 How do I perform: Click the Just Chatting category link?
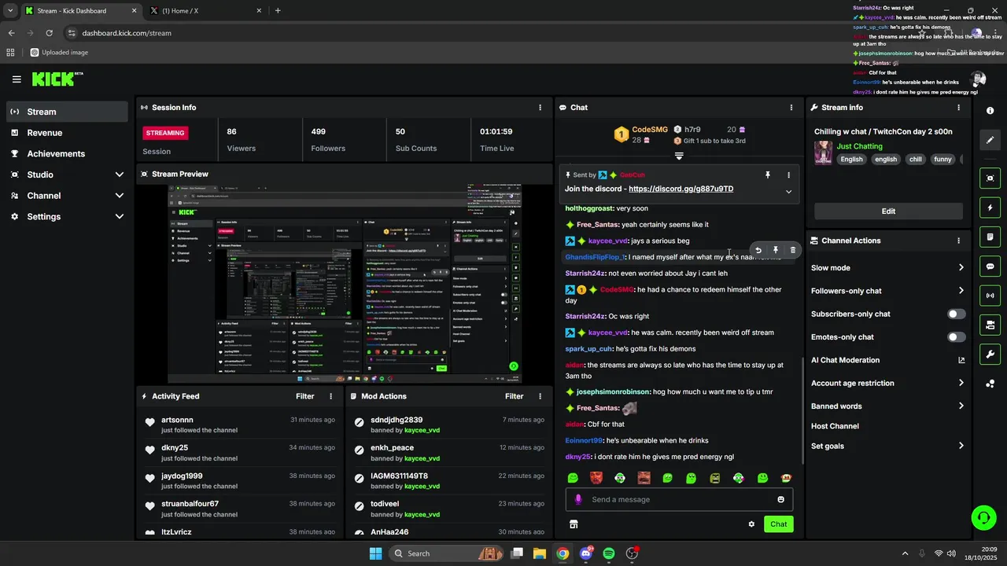click(x=859, y=146)
